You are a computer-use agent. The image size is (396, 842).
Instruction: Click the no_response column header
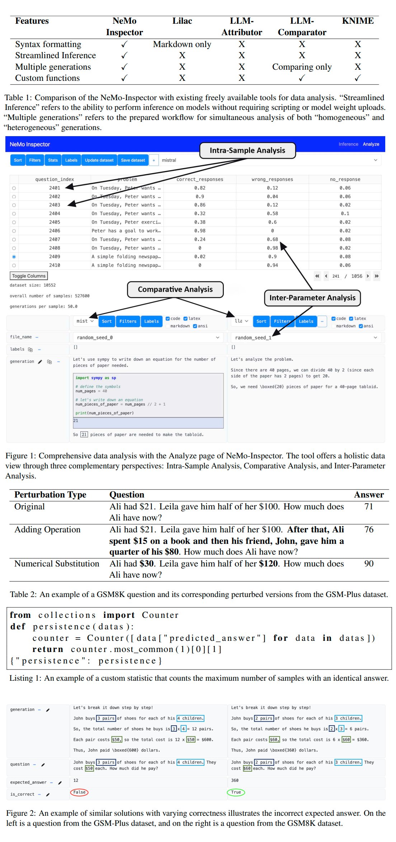(x=345, y=180)
